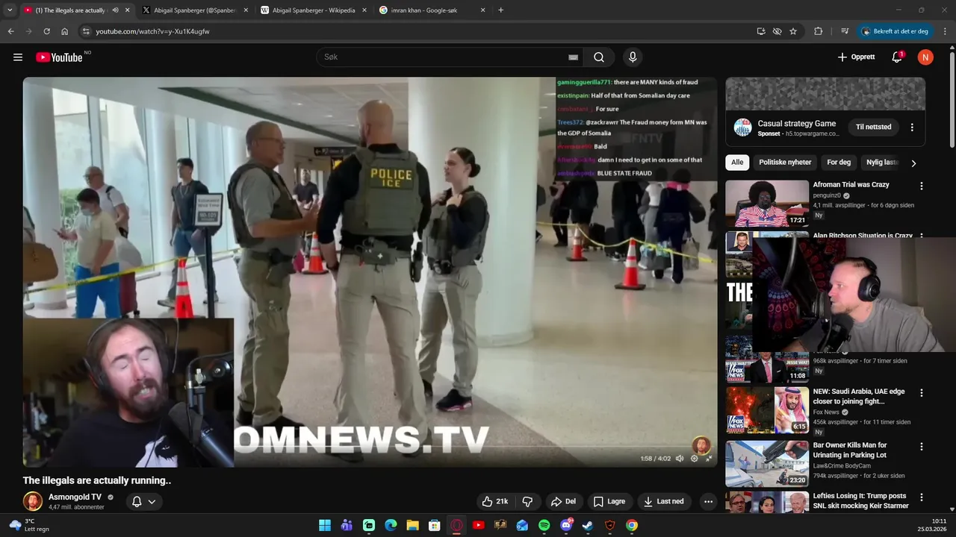Select the Alle filter chip
This screenshot has width=956, height=537.
[737, 162]
